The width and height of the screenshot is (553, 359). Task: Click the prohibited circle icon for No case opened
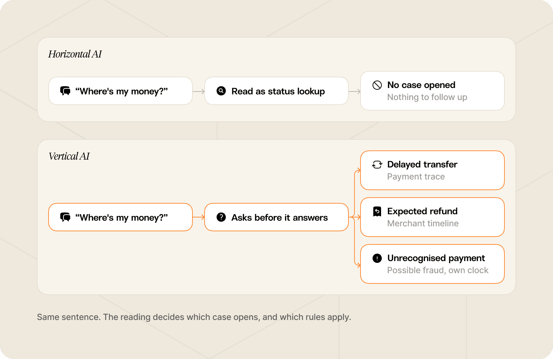[377, 85]
